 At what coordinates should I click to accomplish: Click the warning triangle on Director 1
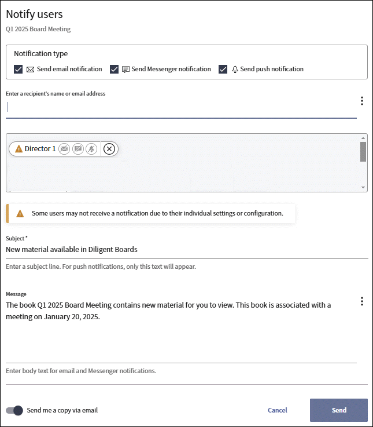[19, 149]
